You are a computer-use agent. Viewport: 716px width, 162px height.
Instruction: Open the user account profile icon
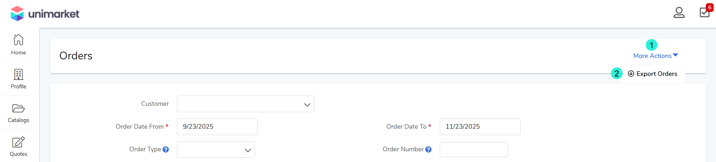pos(679,13)
